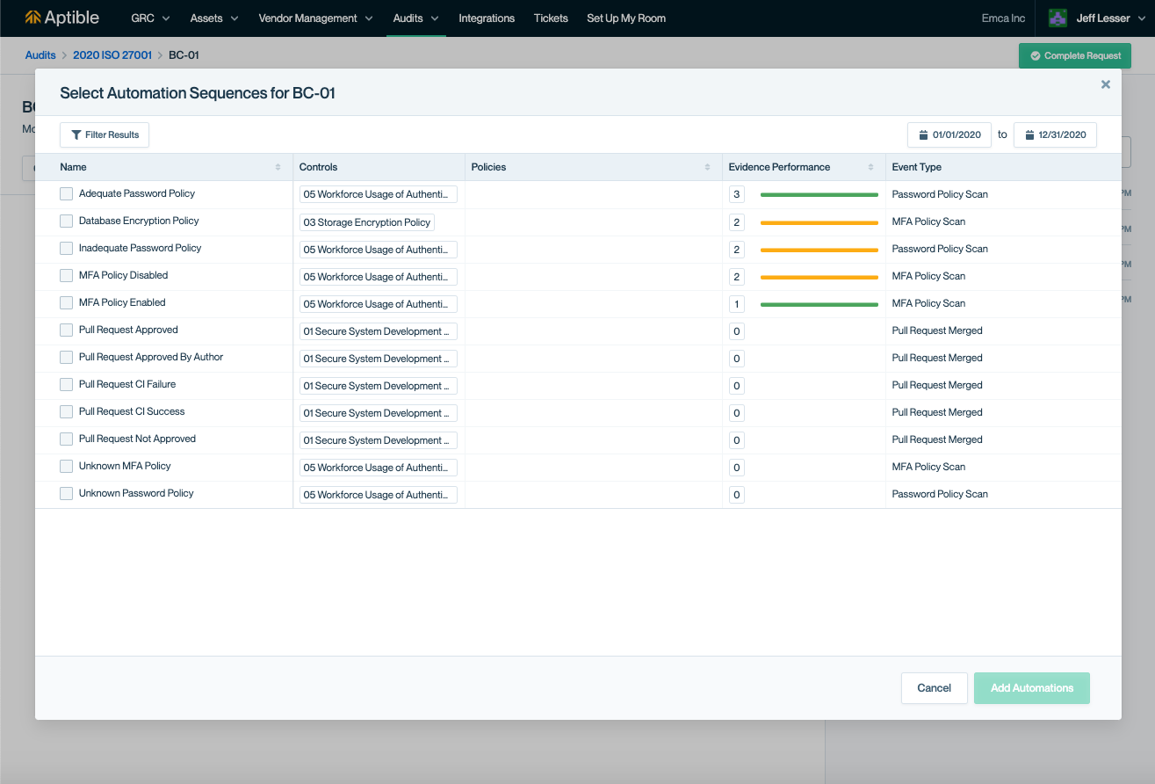Click checkmark icon on Complete Request

pos(1036,55)
